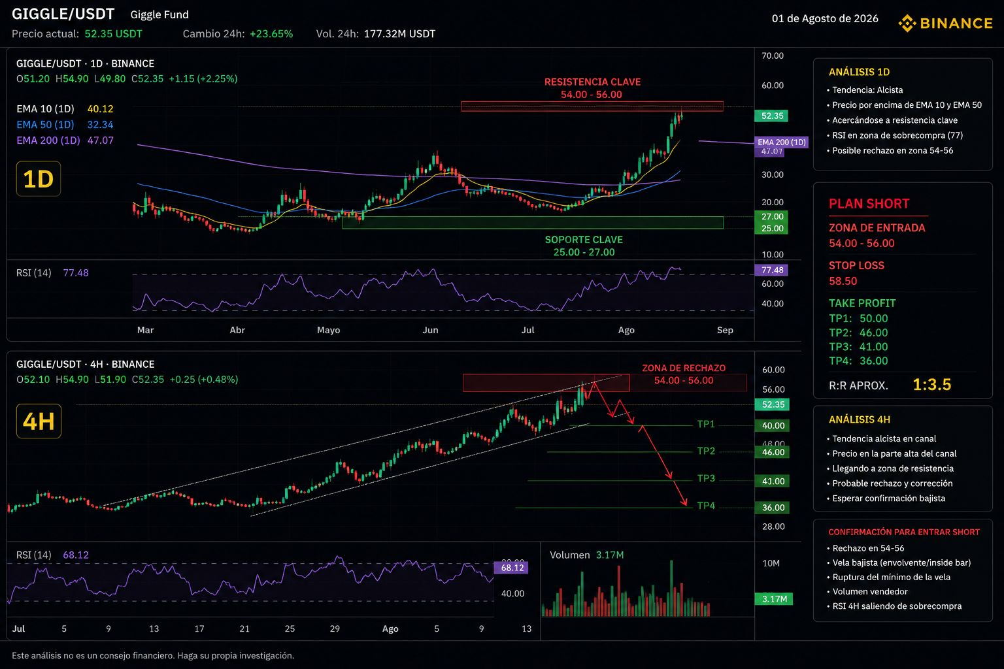Click the Tendencia: Alcista bullet

pos(865,90)
